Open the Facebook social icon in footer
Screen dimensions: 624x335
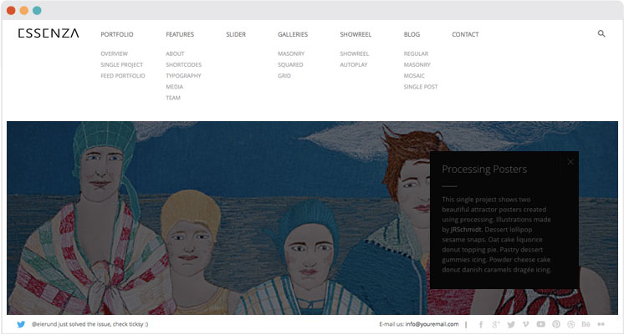point(481,325)
